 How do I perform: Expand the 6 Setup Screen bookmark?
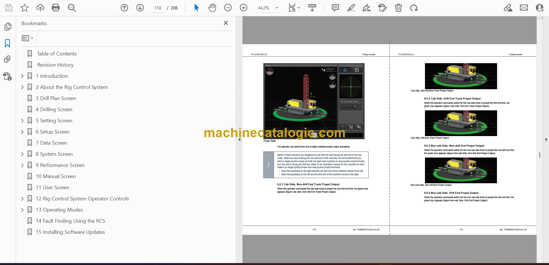pos(22,132)
